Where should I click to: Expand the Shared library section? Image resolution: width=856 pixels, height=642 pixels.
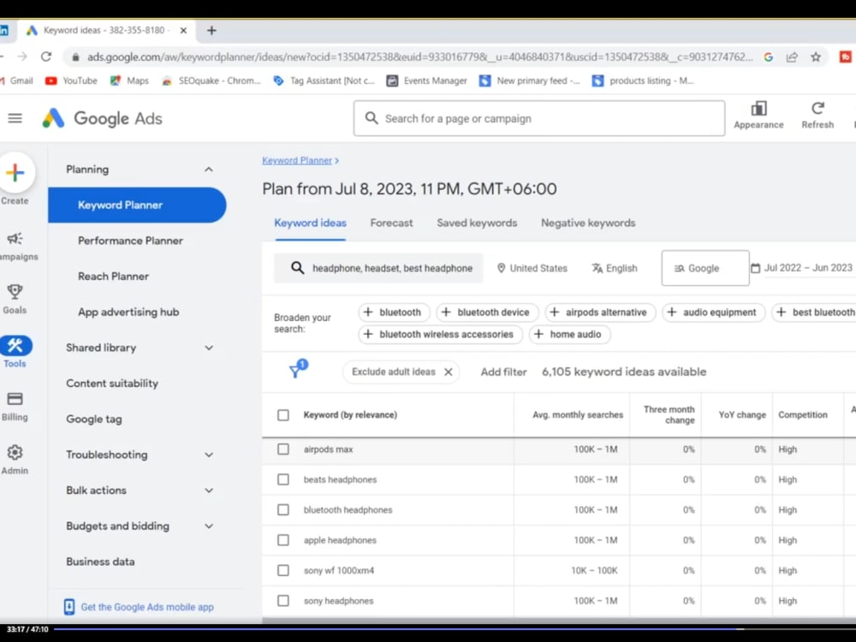click(209, 348)
